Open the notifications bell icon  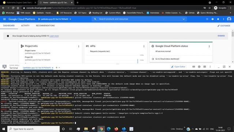[x=218, y=19]
